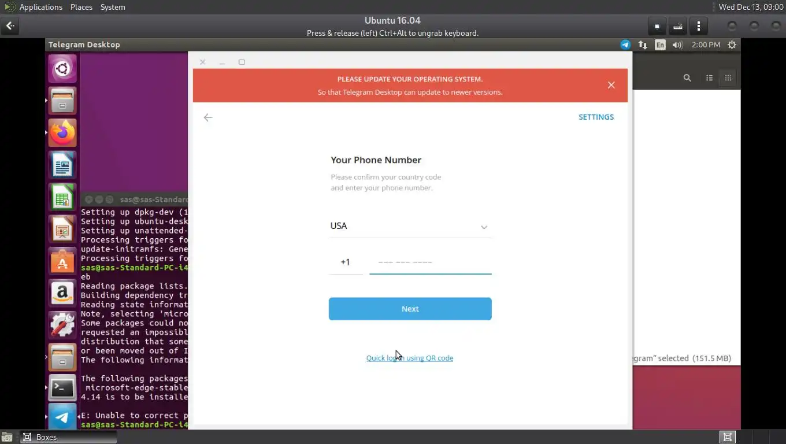Open second file cabinet icon above Terminal
Viewport: 786px width, 444px height.
62,357
